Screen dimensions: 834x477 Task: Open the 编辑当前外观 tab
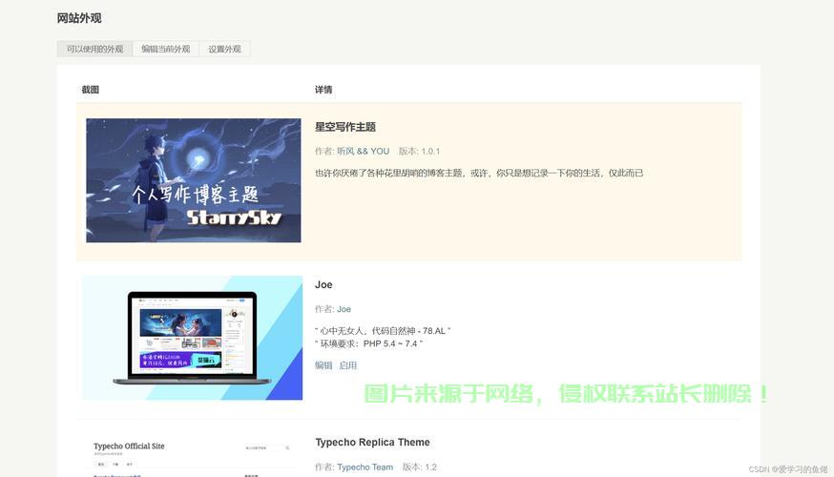click(165, 49)
